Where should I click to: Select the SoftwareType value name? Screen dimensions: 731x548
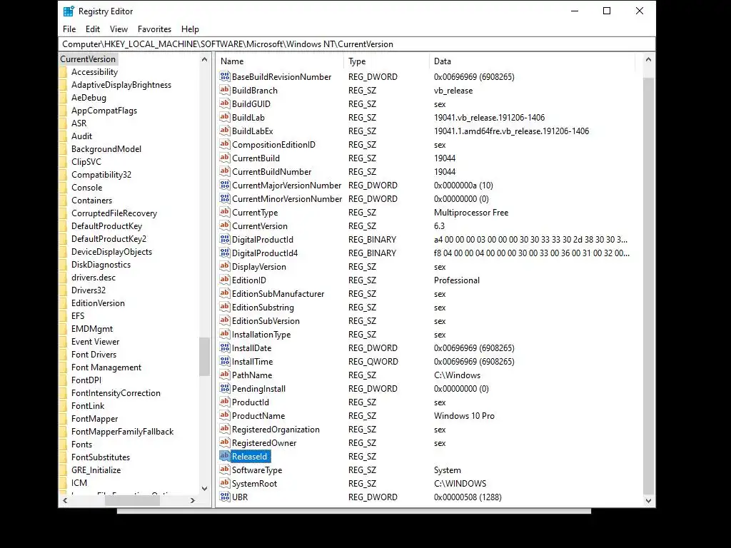[x=257, y=470]
